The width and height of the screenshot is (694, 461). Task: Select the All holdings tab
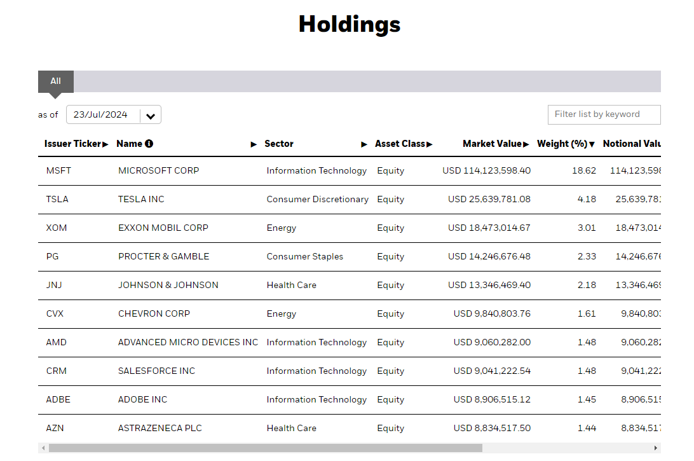(x=56, y=81)
